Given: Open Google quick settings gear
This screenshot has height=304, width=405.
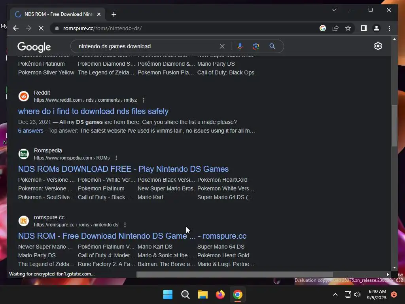Looking at the screenshot, I should tap(378, 46).
